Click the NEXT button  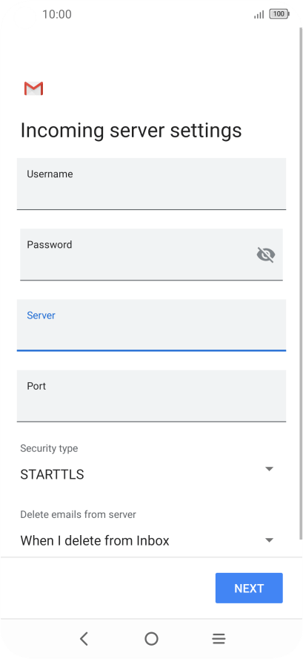249,588
